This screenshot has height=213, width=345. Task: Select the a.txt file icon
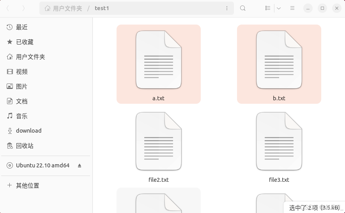pyautogui.click(x=159, y=60)
